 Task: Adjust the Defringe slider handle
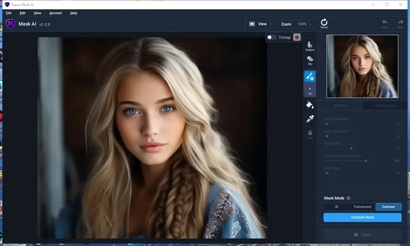tap(327, 173)
